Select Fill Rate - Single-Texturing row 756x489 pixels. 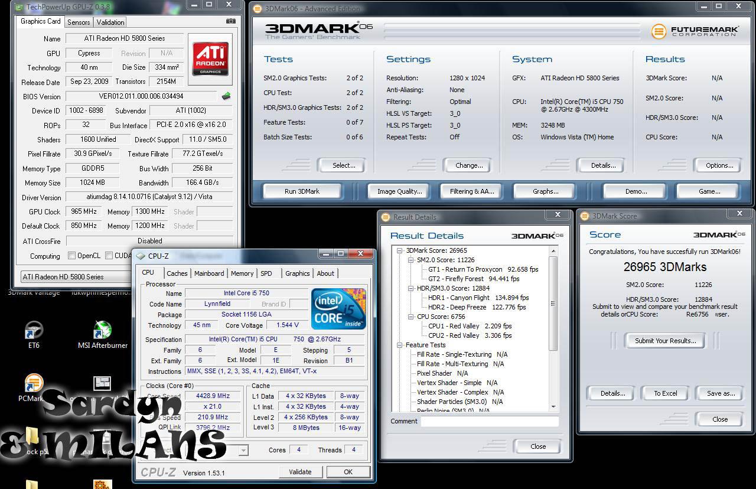462,354
